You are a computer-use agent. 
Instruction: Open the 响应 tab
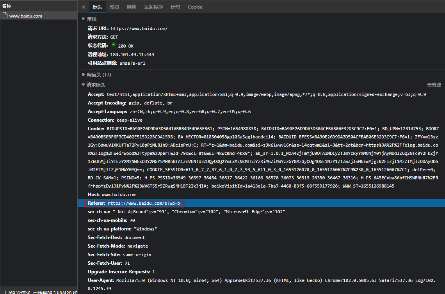pyautogui.click(x=132, y=7)
